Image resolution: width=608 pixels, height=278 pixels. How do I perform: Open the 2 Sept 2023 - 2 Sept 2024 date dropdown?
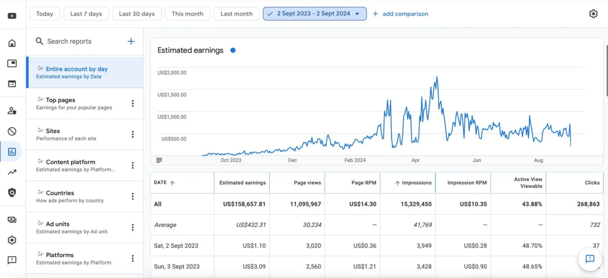[314, 14]
